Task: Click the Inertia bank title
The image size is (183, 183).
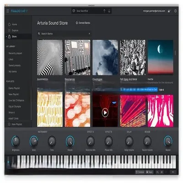Action: [x=150, y=79]
